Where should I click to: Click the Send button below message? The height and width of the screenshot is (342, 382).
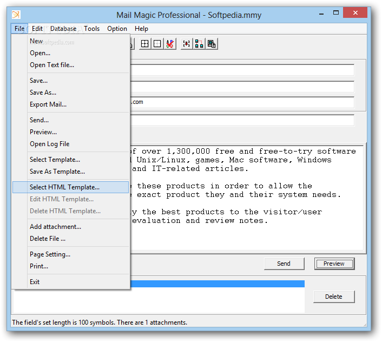(284, 264)
